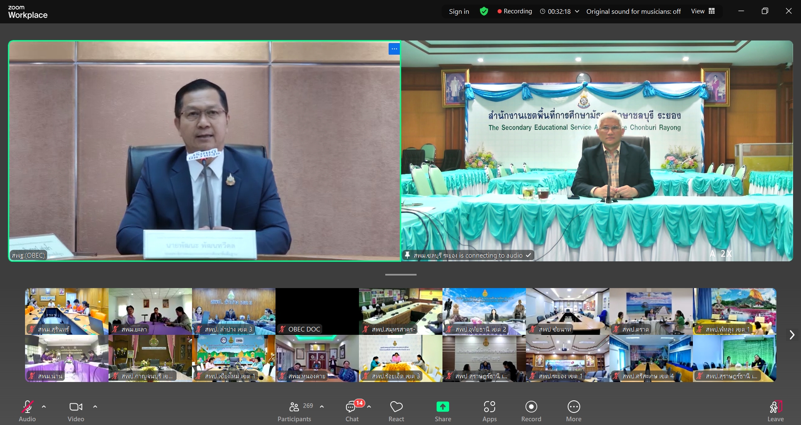Expand the audio settings caret
Screen dimensions: 801x425
[x=44, y=407]
